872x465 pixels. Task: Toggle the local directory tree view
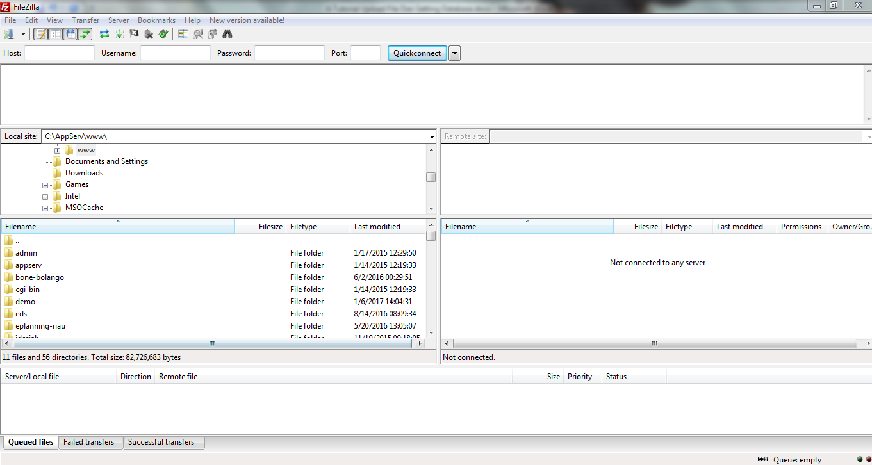[55, 34]
